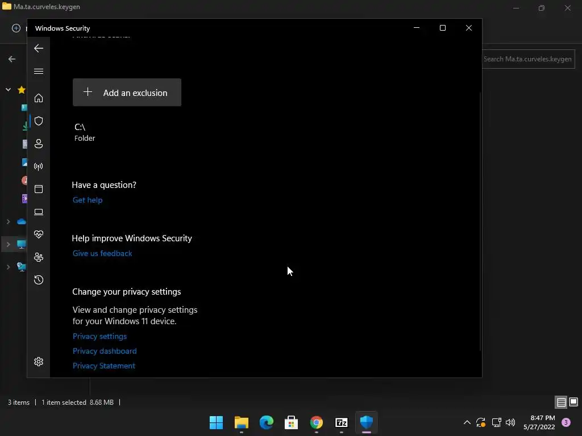Click New plus icon in File Explorer
This screenshot has height=436, width=582.
click(16, 28)
